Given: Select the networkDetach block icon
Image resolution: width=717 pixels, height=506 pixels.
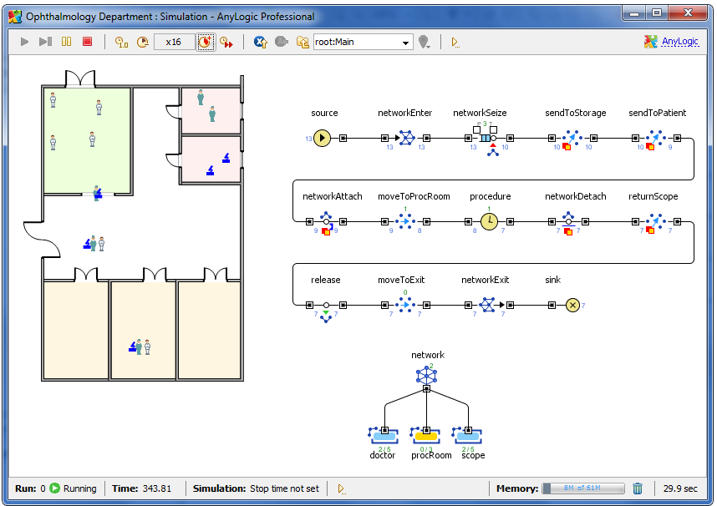Looking at the screenshot, I should [x=568, y=222].
